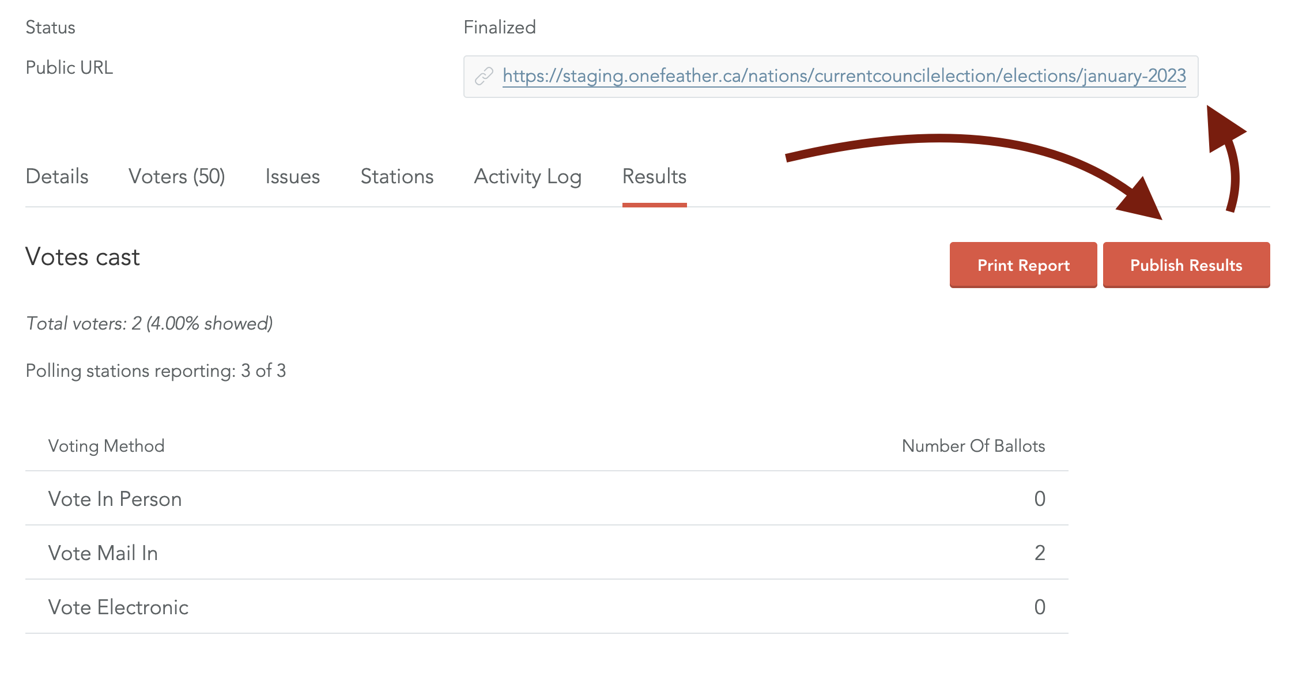Image resolution: width=1291 pixels, height=673 pixels.
Task: Select the 'Vote Mail In' row label
Action: click(x=103, y=553)
